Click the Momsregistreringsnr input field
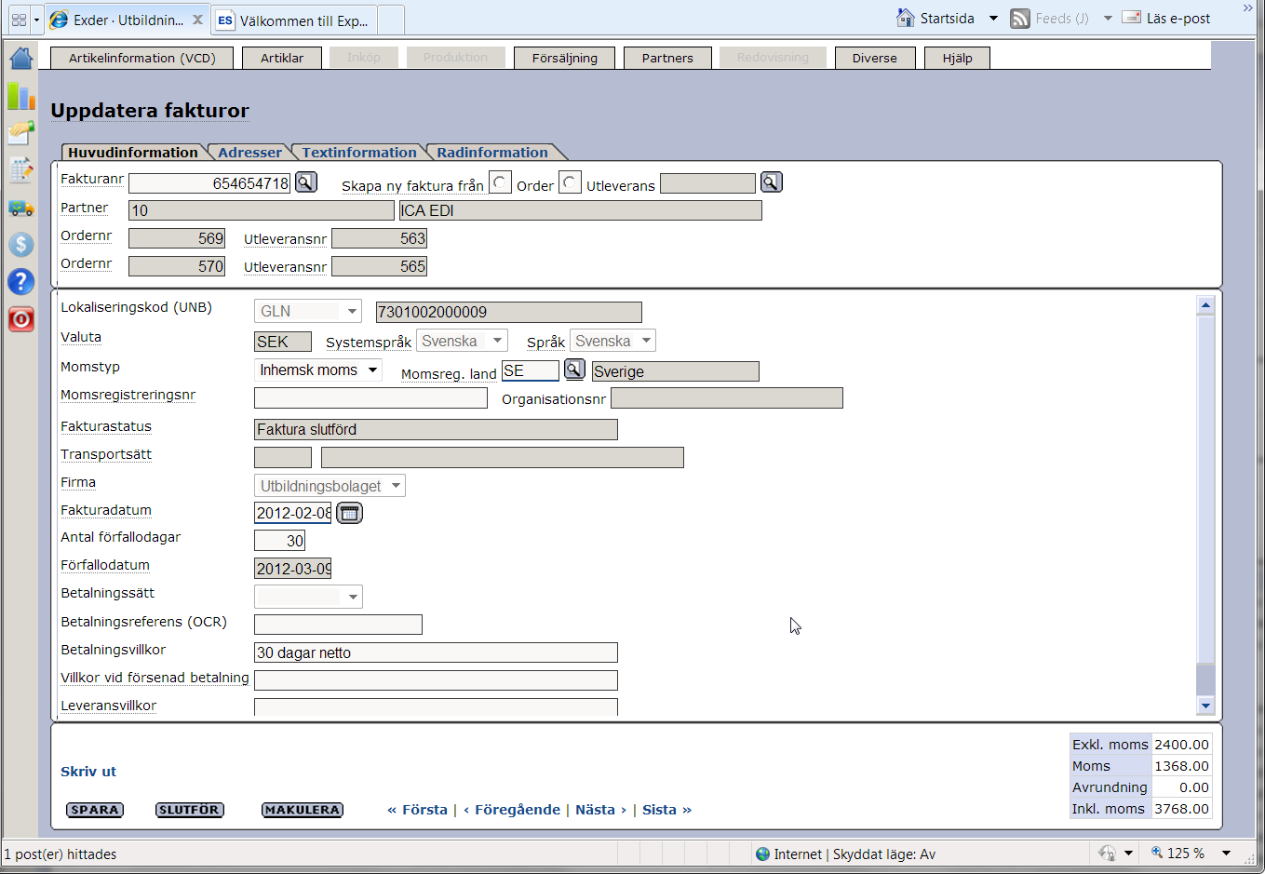Viewport: 1265px width, 874px height. tap(370, 398)
